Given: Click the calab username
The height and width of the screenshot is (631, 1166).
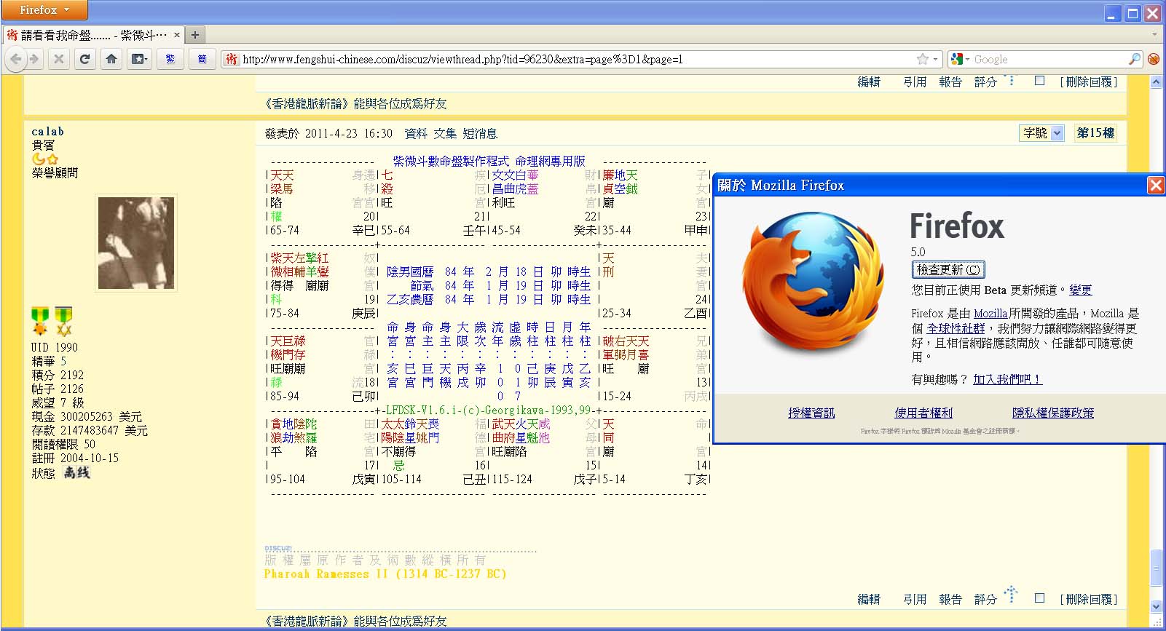Looking at the screenshot, I should pos(48,131).
